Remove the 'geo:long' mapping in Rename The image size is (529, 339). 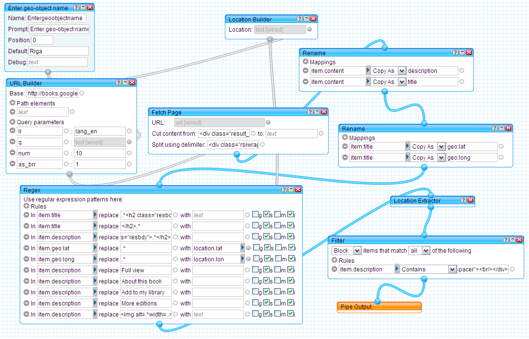[x=345, y=157]
